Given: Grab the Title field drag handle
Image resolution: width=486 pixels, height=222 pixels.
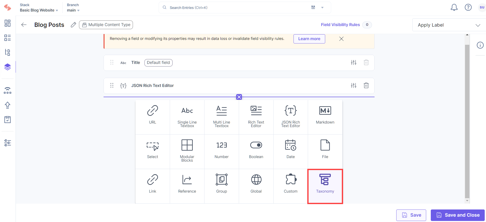Looking at the screenshot, I should 112,62.
